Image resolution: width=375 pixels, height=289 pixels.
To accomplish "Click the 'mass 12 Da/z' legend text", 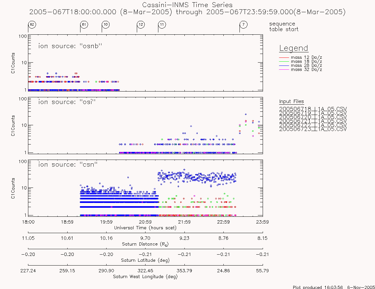I will click(306, 57).
